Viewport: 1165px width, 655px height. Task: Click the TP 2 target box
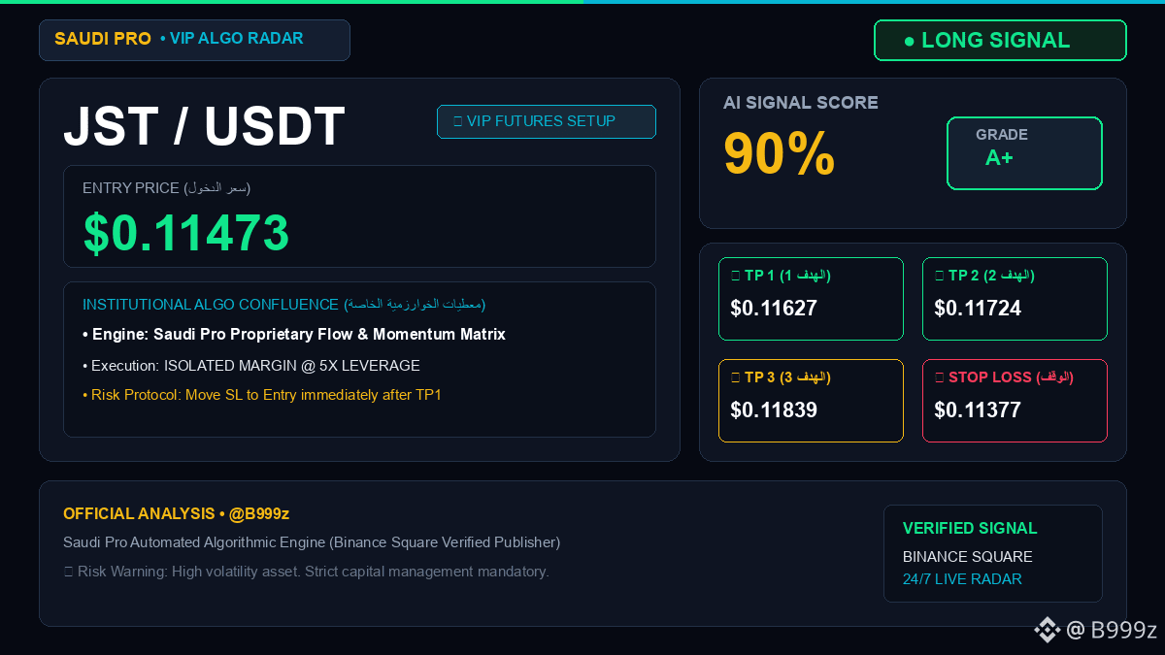click(x=1015, y=299)
